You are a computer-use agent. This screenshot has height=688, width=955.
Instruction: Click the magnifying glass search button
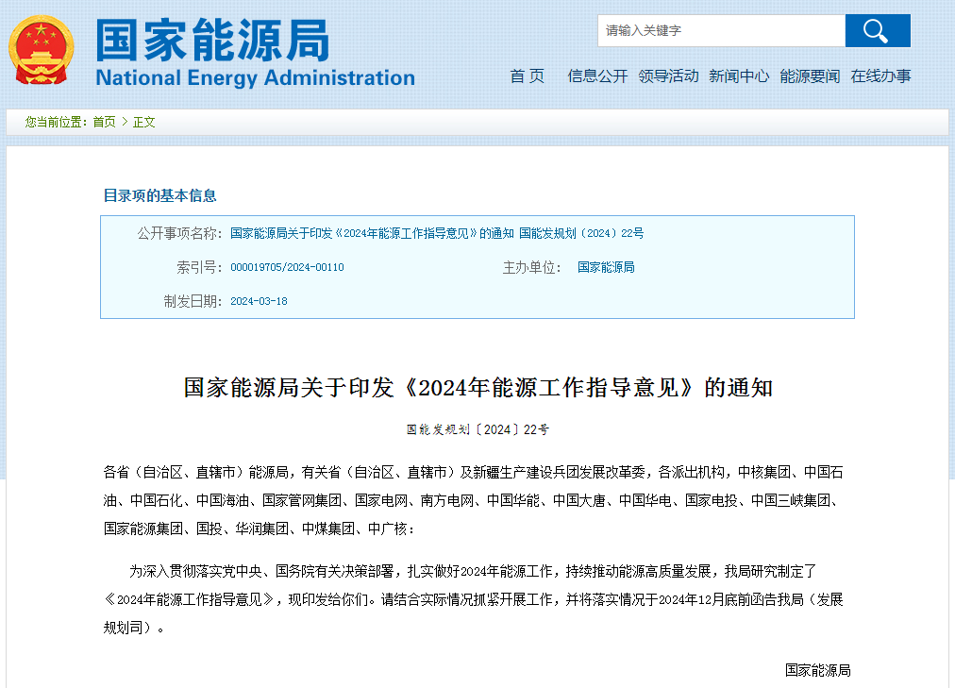878,30
